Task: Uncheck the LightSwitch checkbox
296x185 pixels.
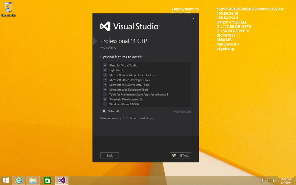Action: click(x=105, y=70)
